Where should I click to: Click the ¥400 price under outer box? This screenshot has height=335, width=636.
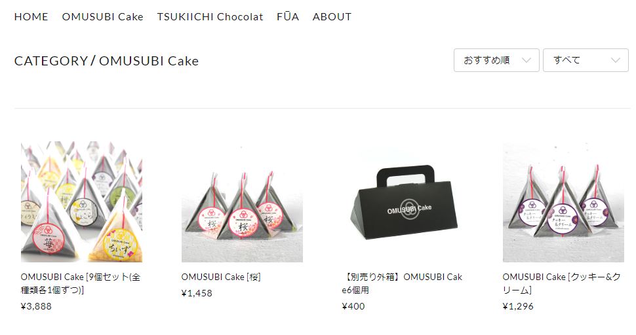[353, 306]
